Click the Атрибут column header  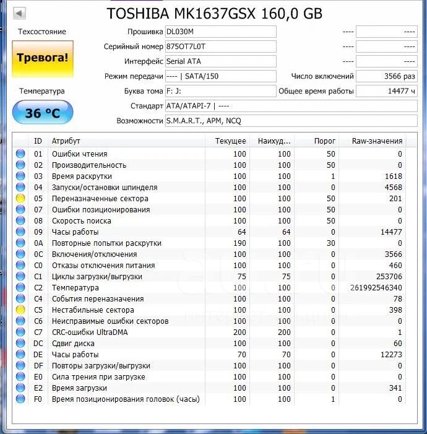[x=126, y=141]
